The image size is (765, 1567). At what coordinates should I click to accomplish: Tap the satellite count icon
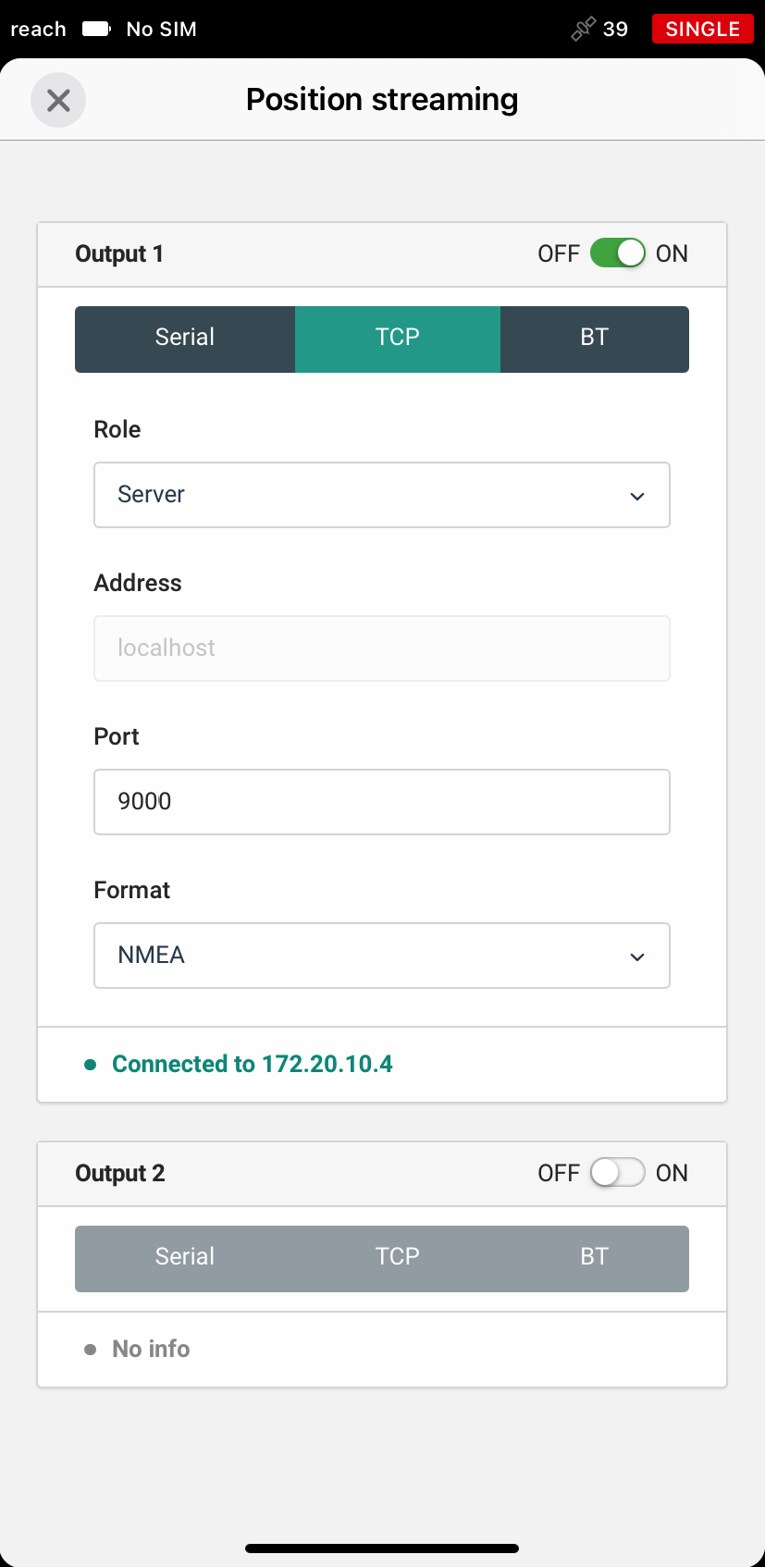click(583, 30)
